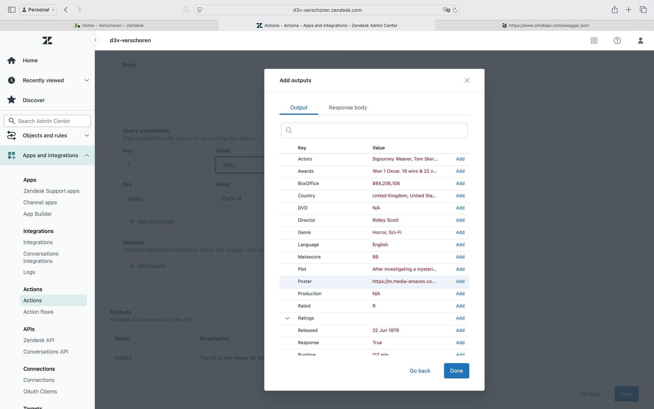Viewport: 654px width, 409px height.
Task: Click the Safari sidebar toggle icon
Action: coord(11,10)
